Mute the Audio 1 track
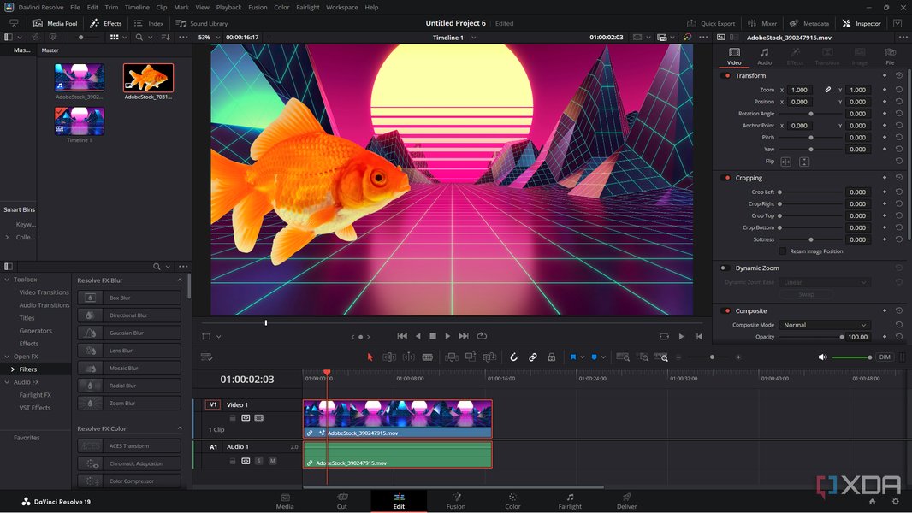912x513 pixels. tap(274, 461)
